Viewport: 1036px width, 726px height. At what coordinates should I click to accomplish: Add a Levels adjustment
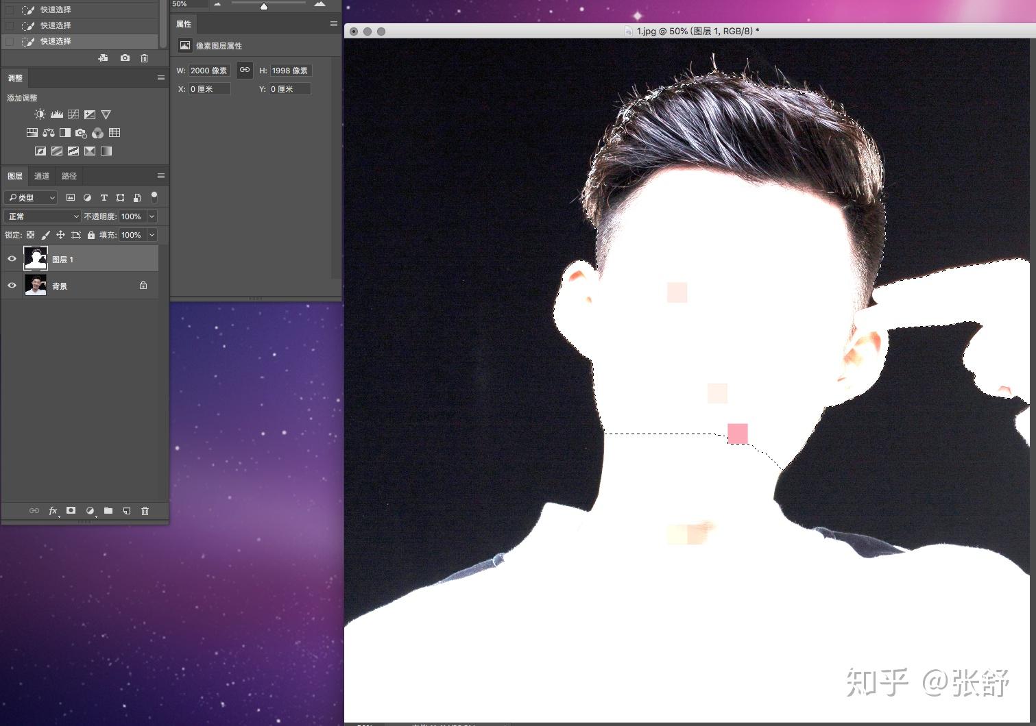[57, 114]
